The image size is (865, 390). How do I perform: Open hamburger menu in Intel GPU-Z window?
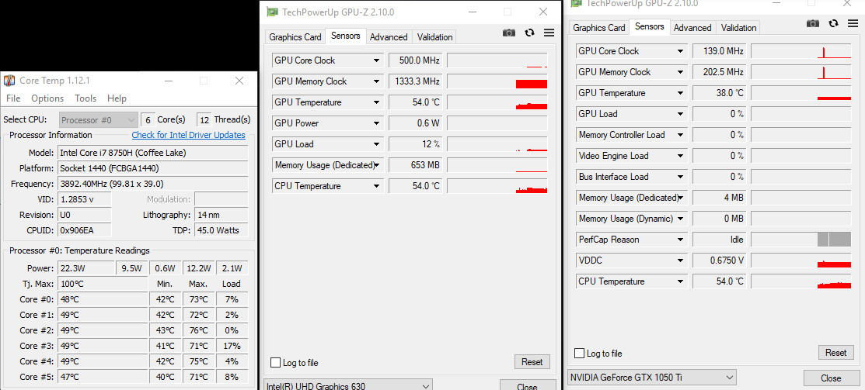(x=549, y=33)
